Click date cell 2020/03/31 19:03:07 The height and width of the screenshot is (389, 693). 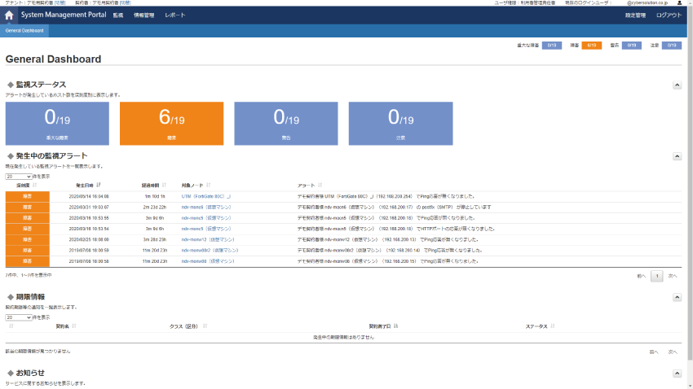[89, 208]
